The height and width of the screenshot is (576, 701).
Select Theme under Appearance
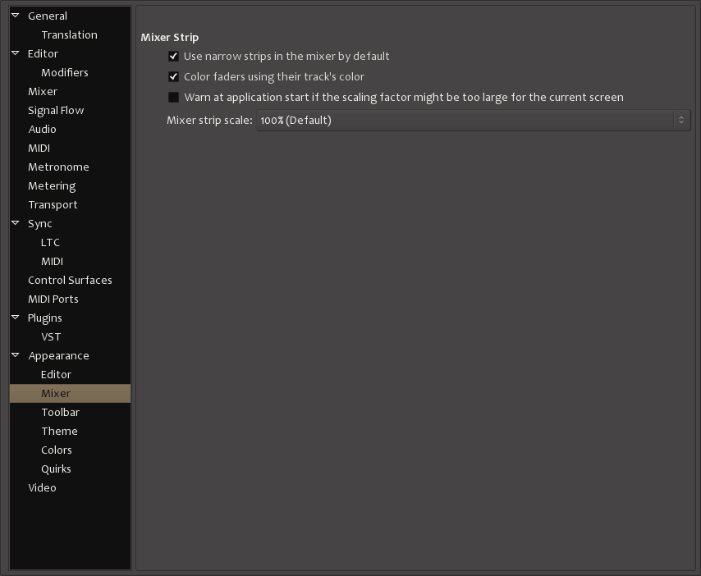click(x=59, y=431)
